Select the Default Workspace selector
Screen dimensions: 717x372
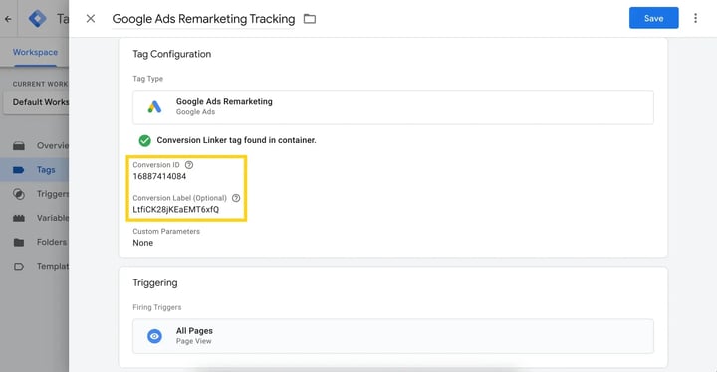37,102
